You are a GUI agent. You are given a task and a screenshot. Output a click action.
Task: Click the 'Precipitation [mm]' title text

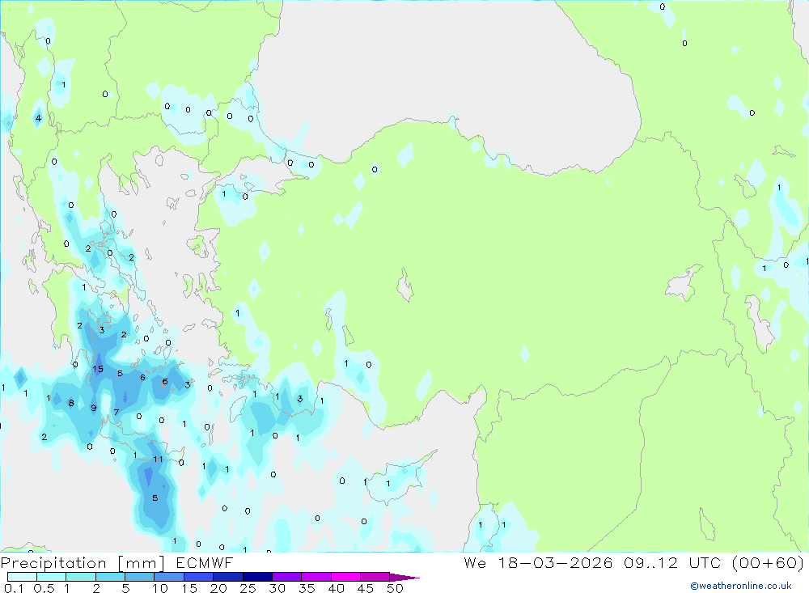coord(83,563)
